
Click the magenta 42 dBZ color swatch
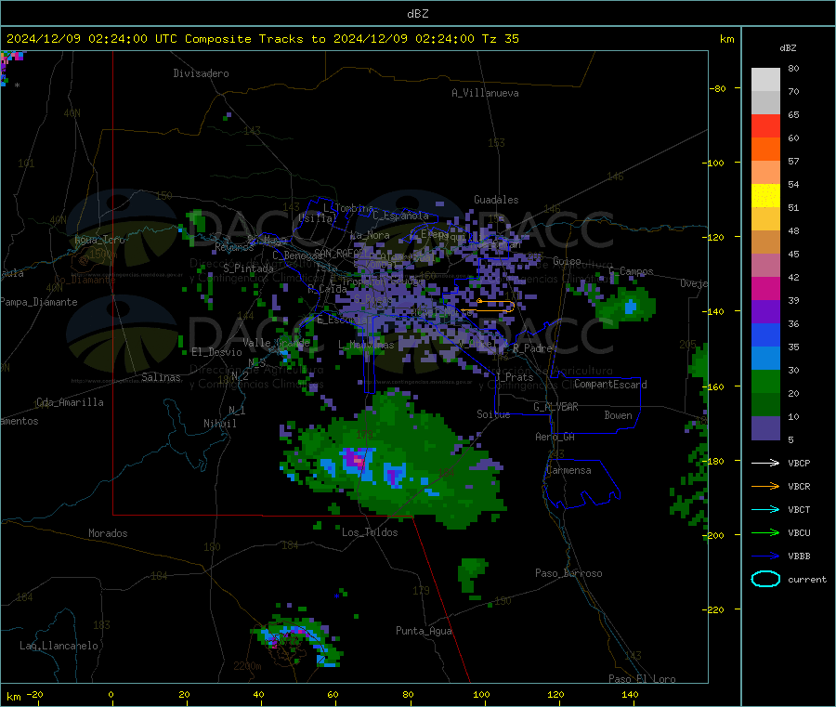point(765,288)
